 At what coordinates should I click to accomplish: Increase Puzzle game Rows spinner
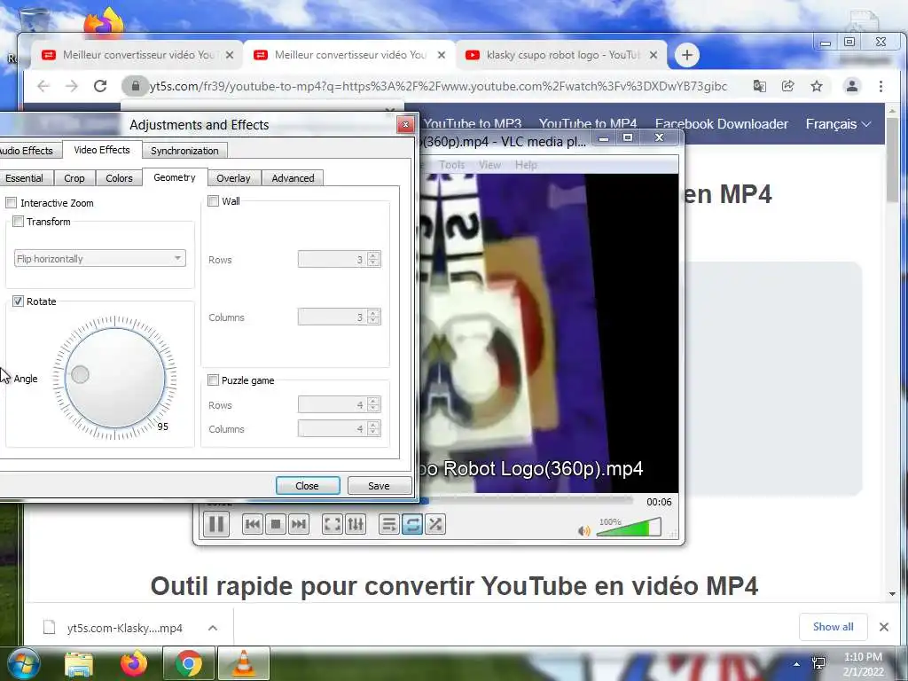[x=374, y=401]
